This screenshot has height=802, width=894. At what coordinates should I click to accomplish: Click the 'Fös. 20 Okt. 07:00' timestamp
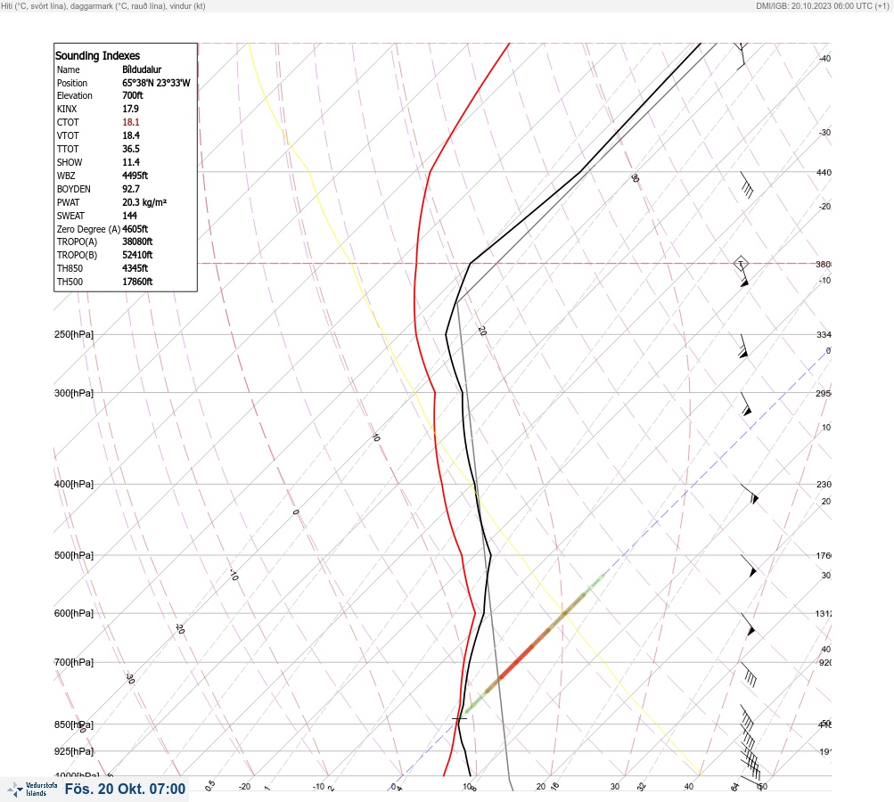click(125, 789)
